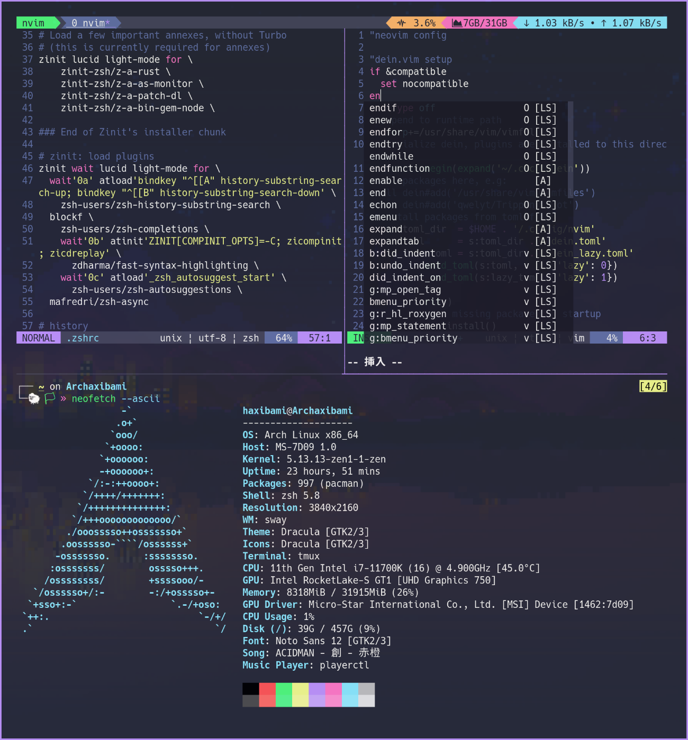This screenshot has height=740, width=688.
Task: Click the [4/6] history position indicator
Action: (x=653, y=386)
